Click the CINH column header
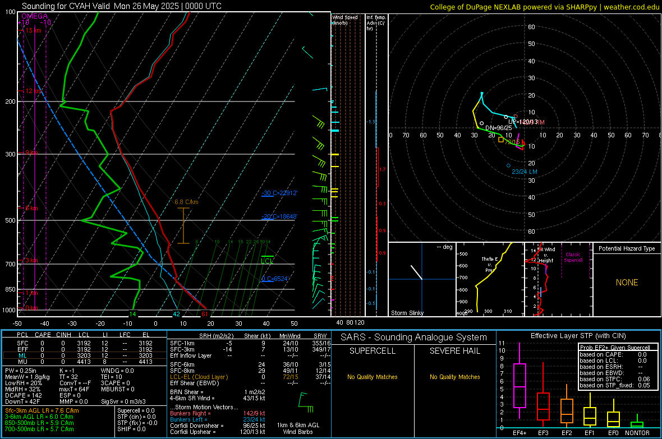Viewport: 662px width, 439px height. (64, 335)
